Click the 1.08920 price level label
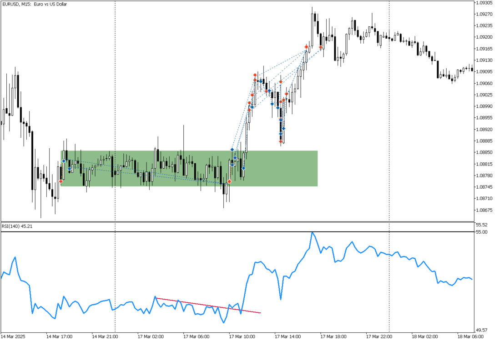499x341 pixels. [484, 130]
